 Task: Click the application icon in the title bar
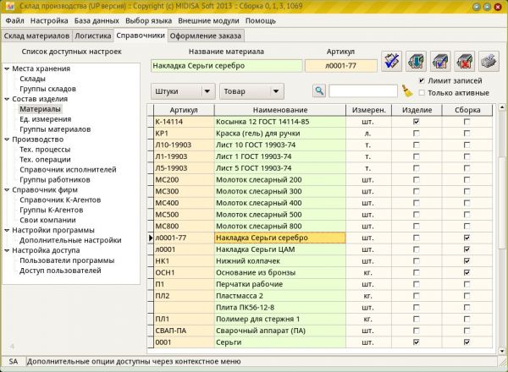(x=8, y=7)
